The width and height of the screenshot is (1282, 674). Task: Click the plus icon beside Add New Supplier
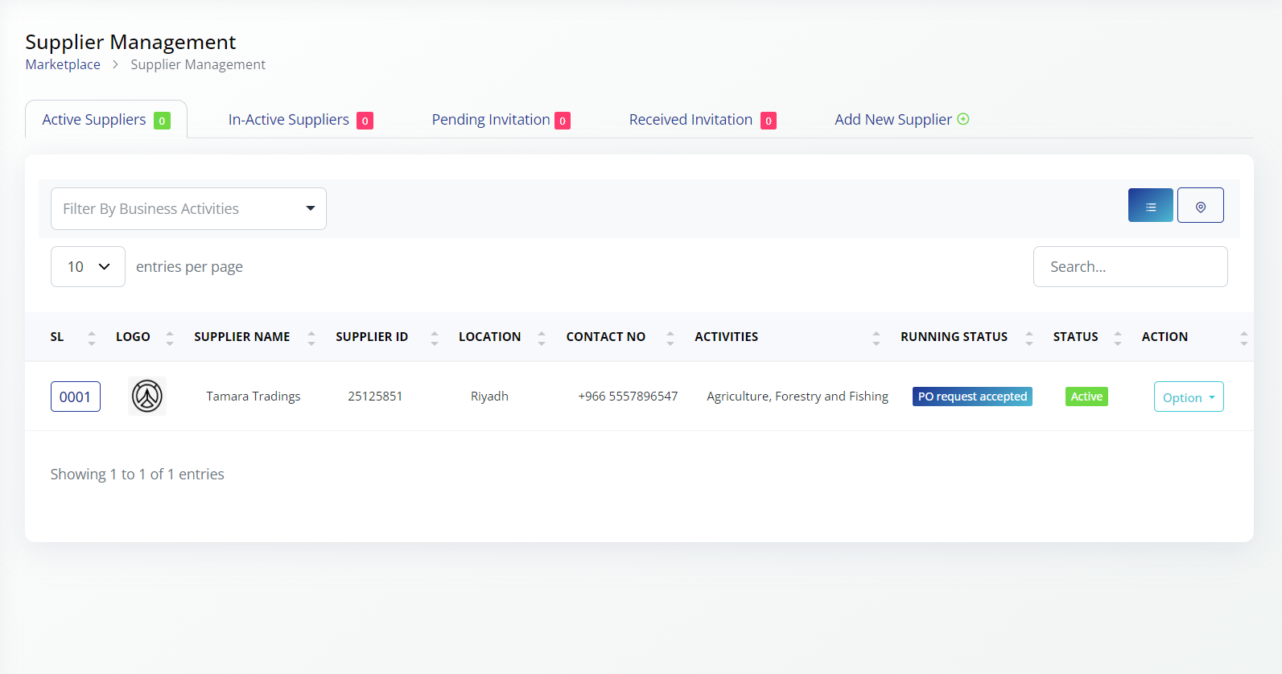coord(963,119)
